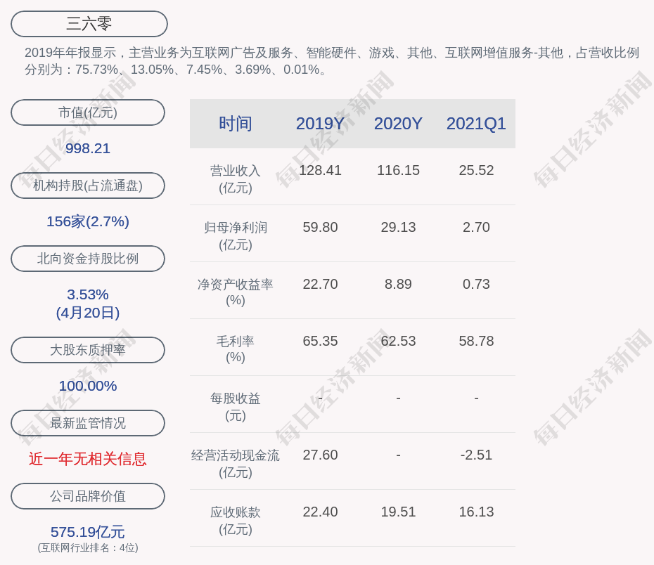The height and width of the screenshot is (565, 654).
Task: Click the 575.19亿元 brand value figure
Action: tap(88, 532)
